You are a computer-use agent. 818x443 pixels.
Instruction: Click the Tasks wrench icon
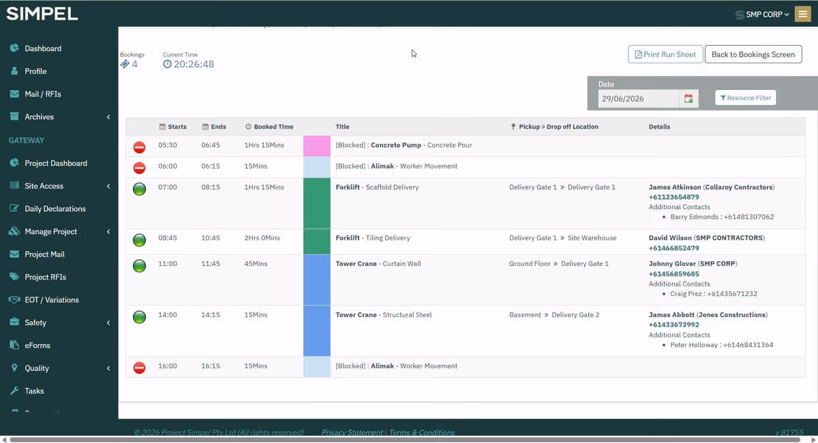pyautogui.click(x=14, y=391)
